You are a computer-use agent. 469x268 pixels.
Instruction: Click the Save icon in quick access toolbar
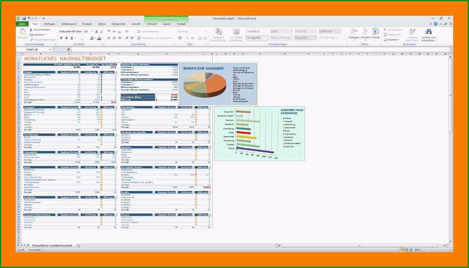24,18
